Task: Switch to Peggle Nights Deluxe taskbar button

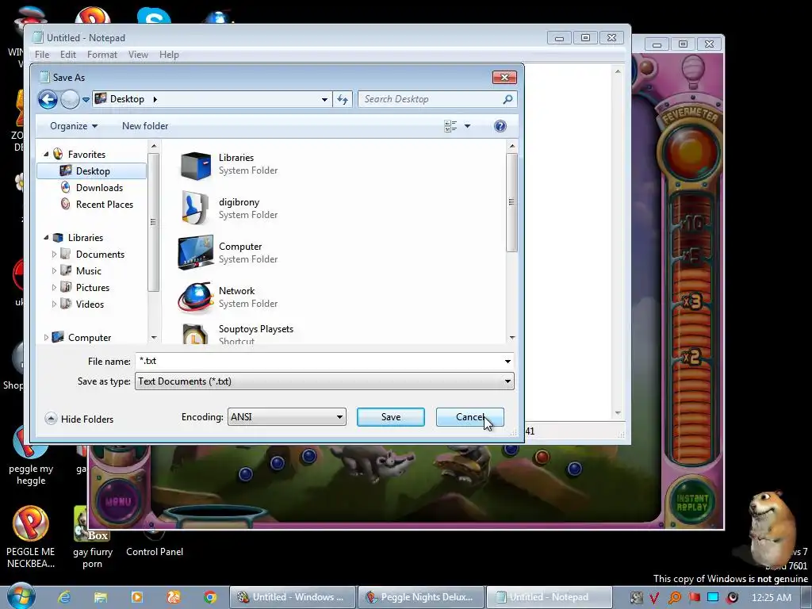Action: tap(420, 597)
